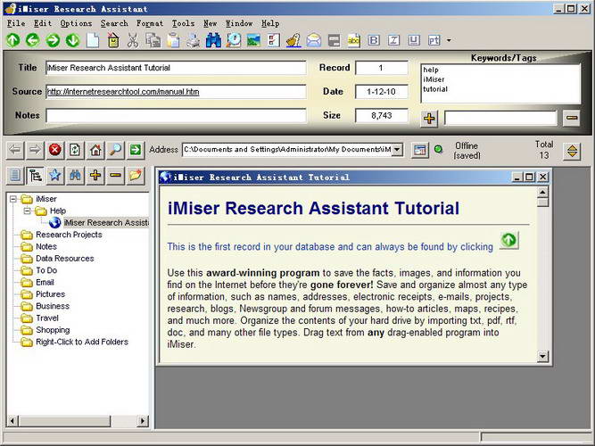This screenshot has width=595, height=446.
Task: Click the sidebar binoculars find icon
Action: (x=75, y=176)
